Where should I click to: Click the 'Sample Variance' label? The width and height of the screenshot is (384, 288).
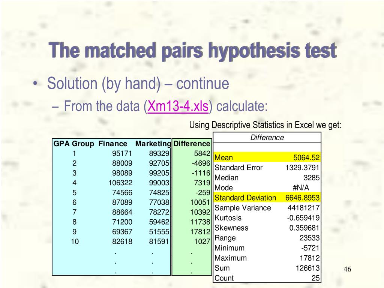[243, 208]
